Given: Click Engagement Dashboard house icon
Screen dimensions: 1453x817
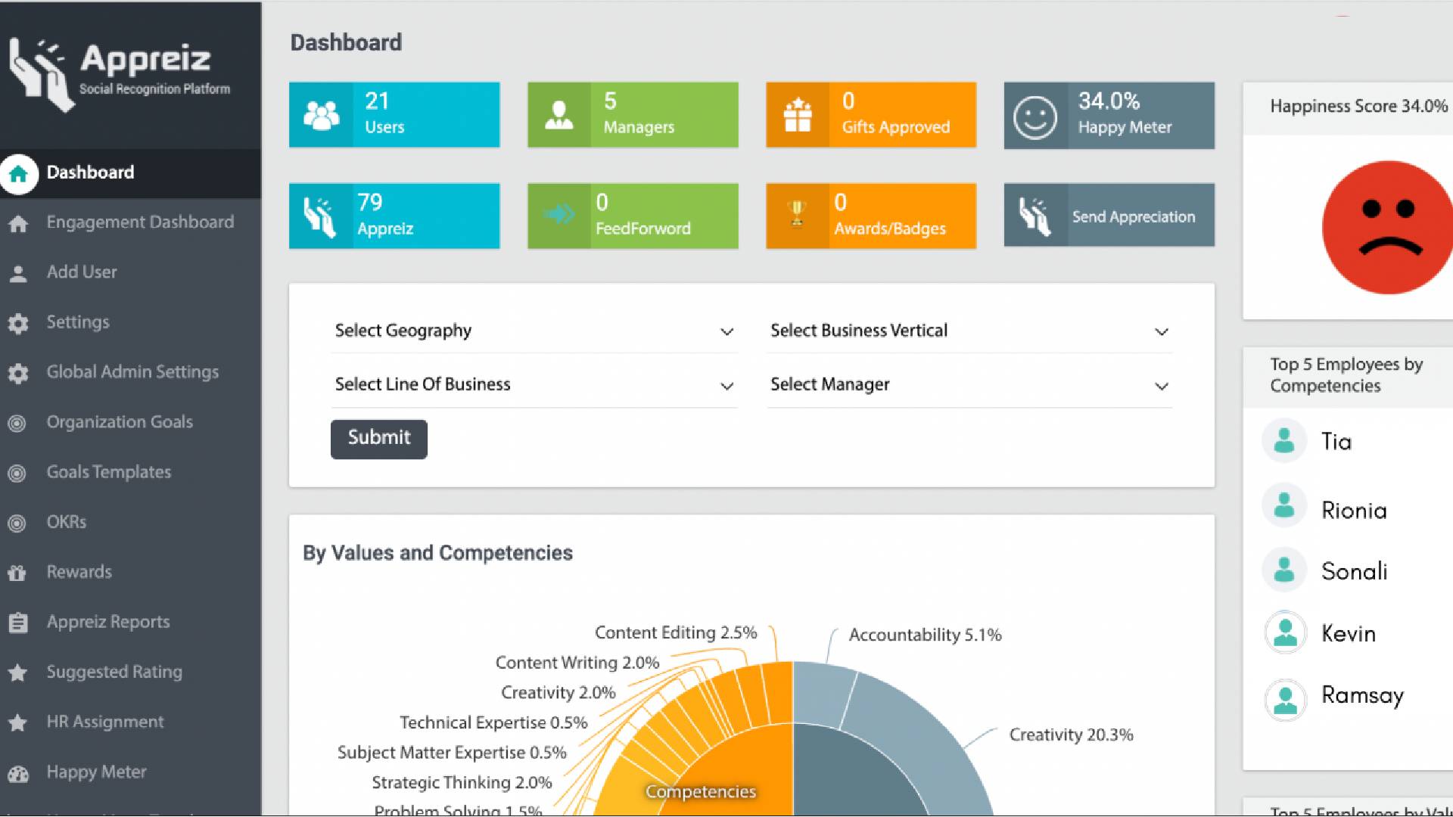Looking at the screenshot, I should click(x=18, y=224).
